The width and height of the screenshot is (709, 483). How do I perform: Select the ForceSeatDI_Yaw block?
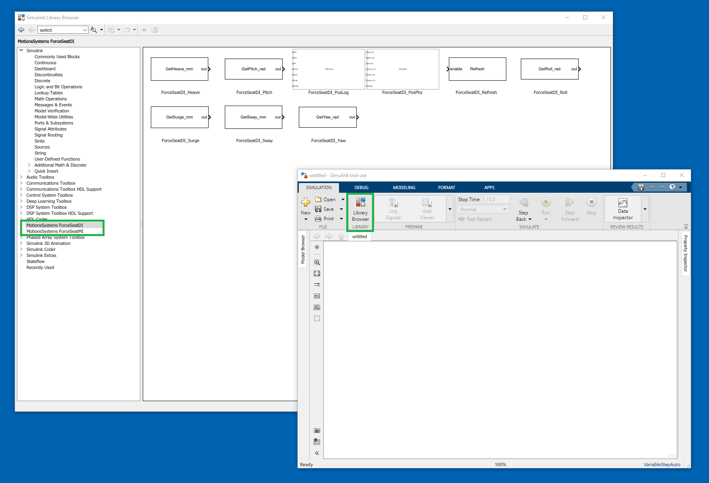pyautogui.click(x=328, y=117)
